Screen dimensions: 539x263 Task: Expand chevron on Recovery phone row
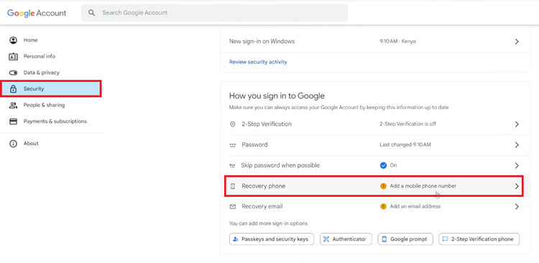click(517, 186)
